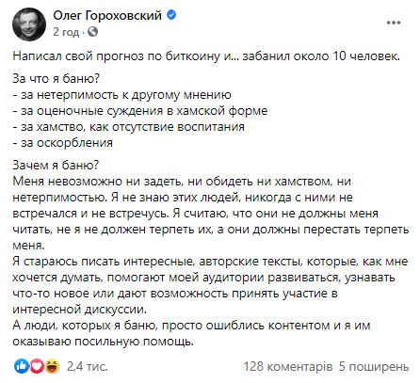Open the 5 поширень shares link
This screenshot has width=420, height=383.
(x=374, y=366)
